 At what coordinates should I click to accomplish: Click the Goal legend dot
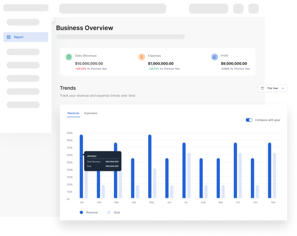coord(109,212)
